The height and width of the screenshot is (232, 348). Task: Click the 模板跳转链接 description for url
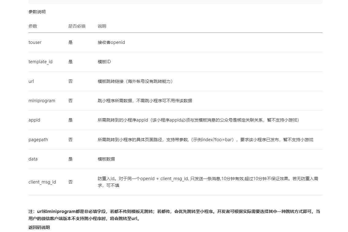point(135,81)
